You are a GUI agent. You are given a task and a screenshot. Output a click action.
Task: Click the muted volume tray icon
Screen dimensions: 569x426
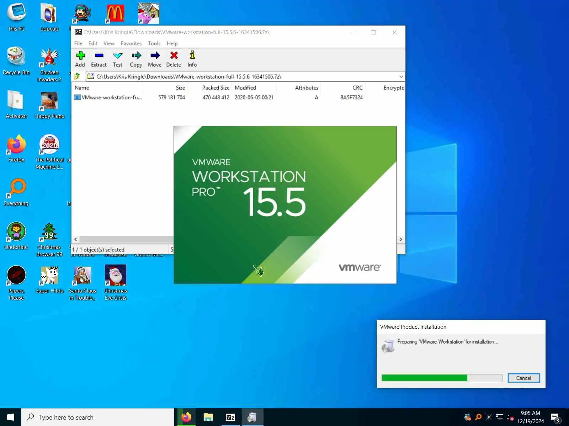(x=510, y=417)
